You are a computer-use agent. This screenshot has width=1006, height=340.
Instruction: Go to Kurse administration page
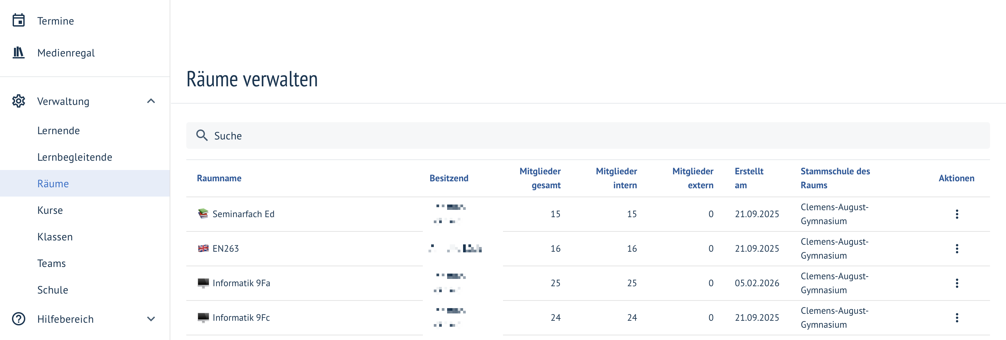[x=50, y=210]
